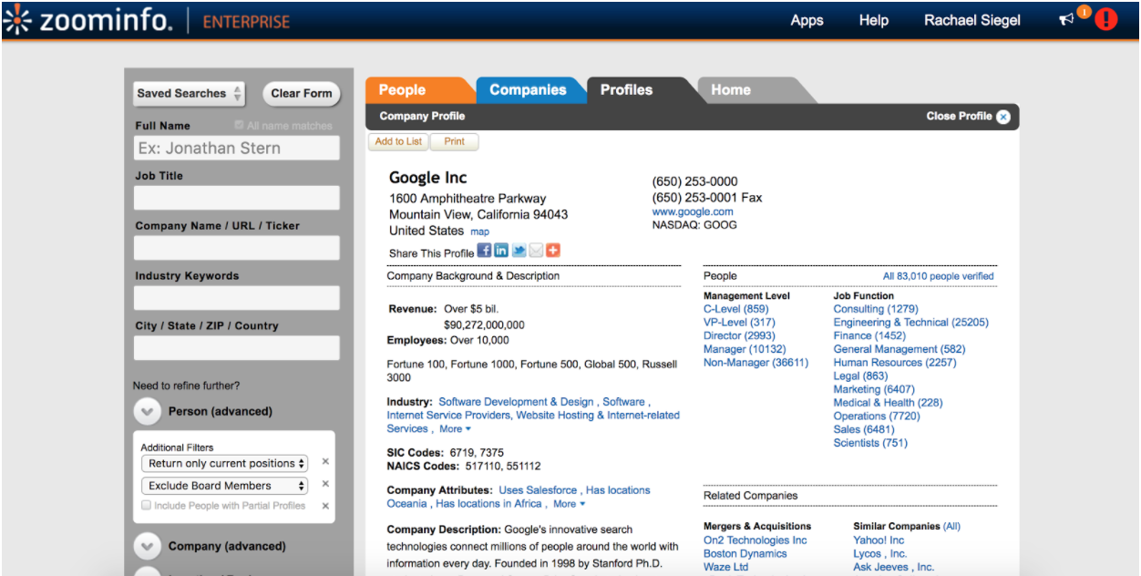This screenshot has height=576, width=1141.
Task: Open the Human Resources (2257) link
Action: 895,363
